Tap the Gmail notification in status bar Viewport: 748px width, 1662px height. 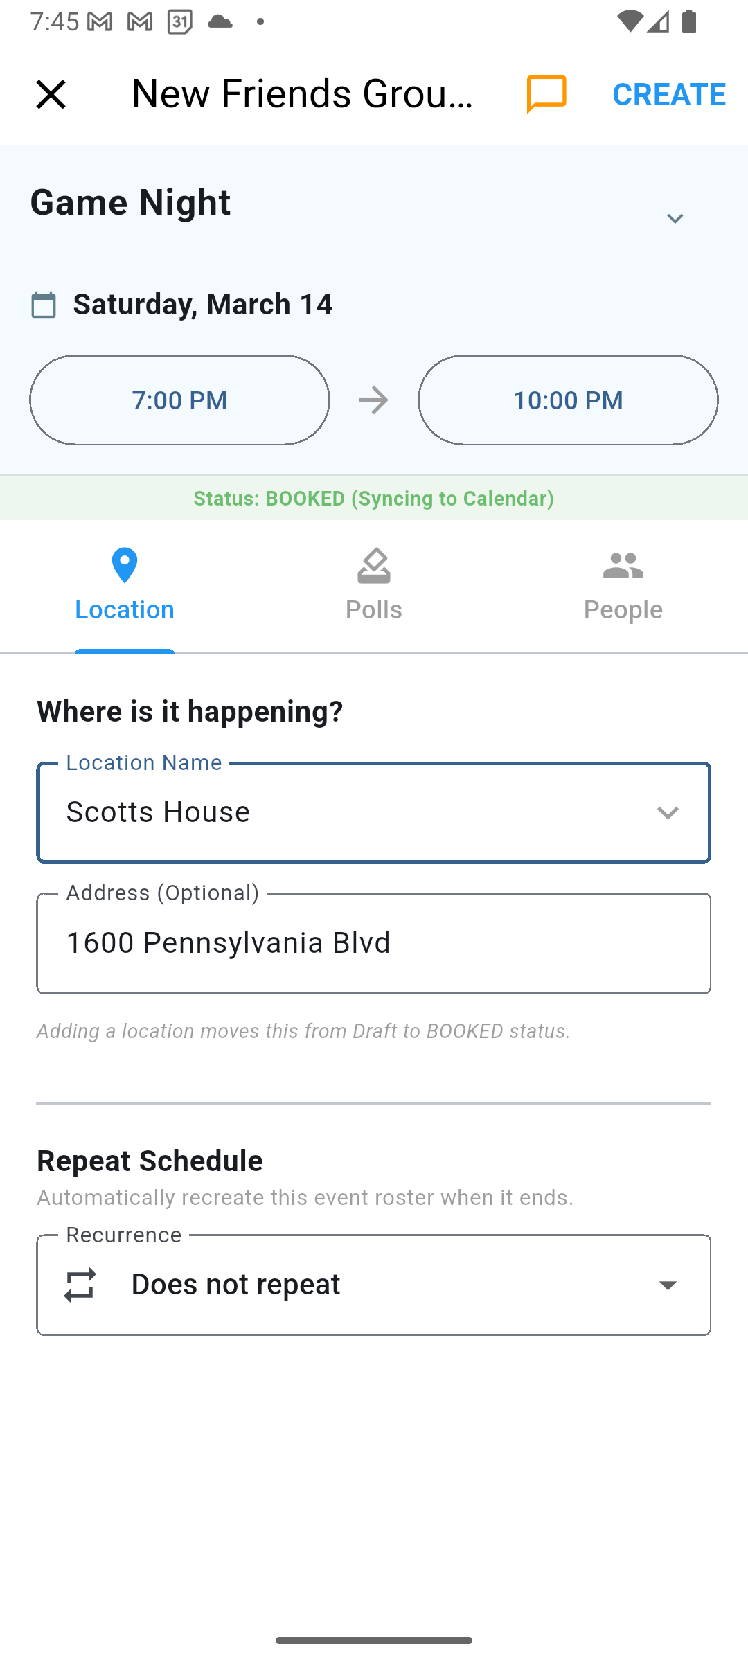[100, 22]
